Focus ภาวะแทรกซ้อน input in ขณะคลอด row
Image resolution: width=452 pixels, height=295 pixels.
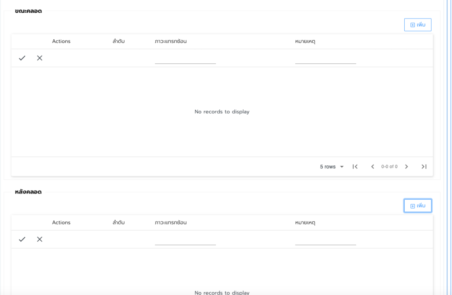185,59
